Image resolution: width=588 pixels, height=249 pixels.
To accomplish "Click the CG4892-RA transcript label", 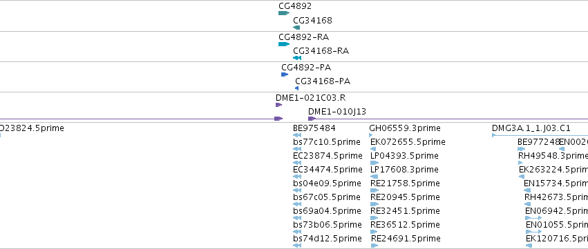I will pyautogui.click(x=304, y=37).
